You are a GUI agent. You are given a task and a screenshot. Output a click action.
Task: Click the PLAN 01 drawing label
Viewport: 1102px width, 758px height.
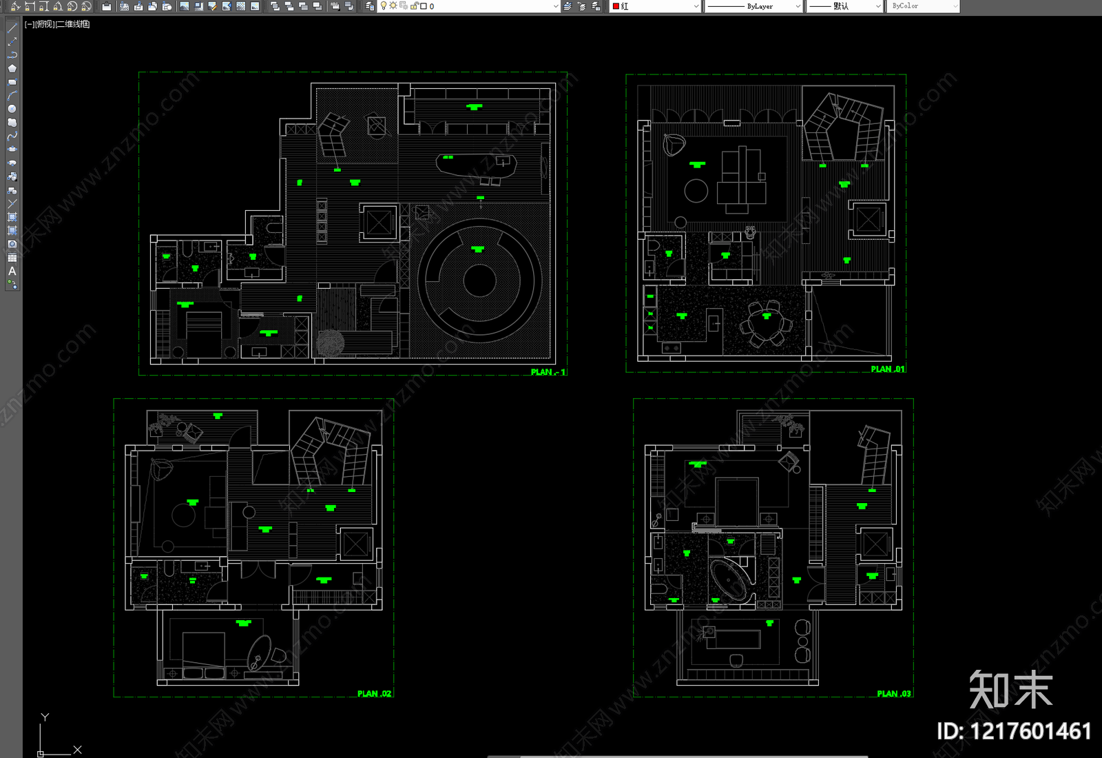[x=888, y=369]
